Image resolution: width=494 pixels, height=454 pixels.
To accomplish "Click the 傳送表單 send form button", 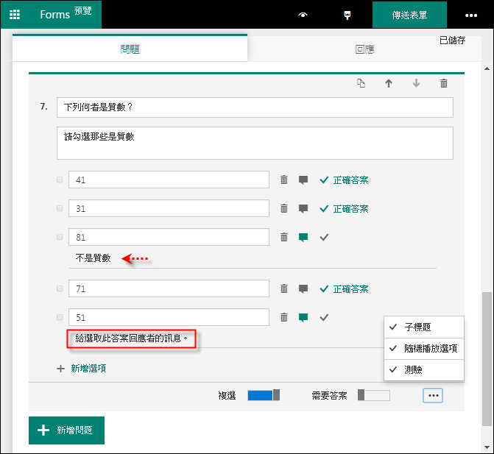I will click(x=409, y=15).
